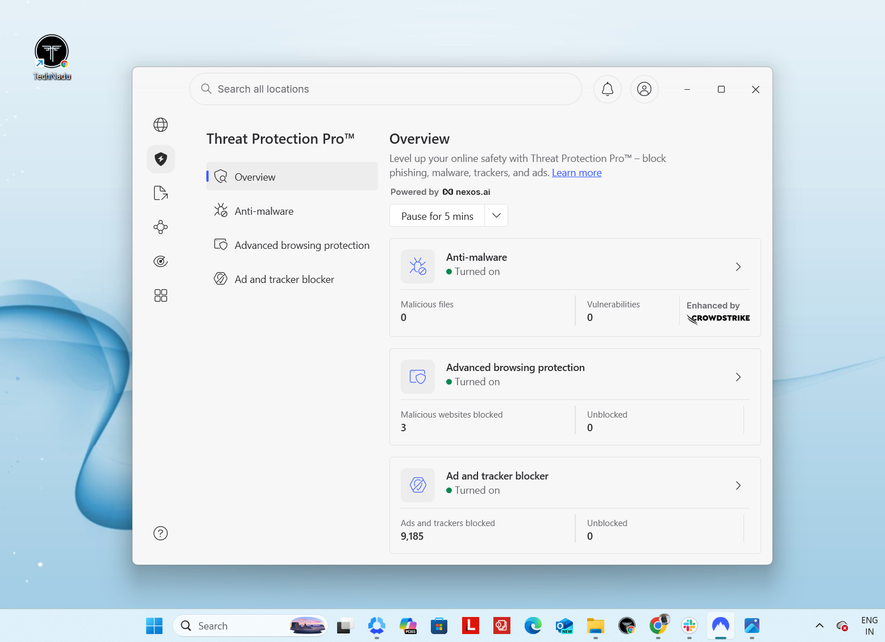This screenshot has width=885, height=642.
Task: Open Outlook New from taskbar
Action: tap(564, 626)
